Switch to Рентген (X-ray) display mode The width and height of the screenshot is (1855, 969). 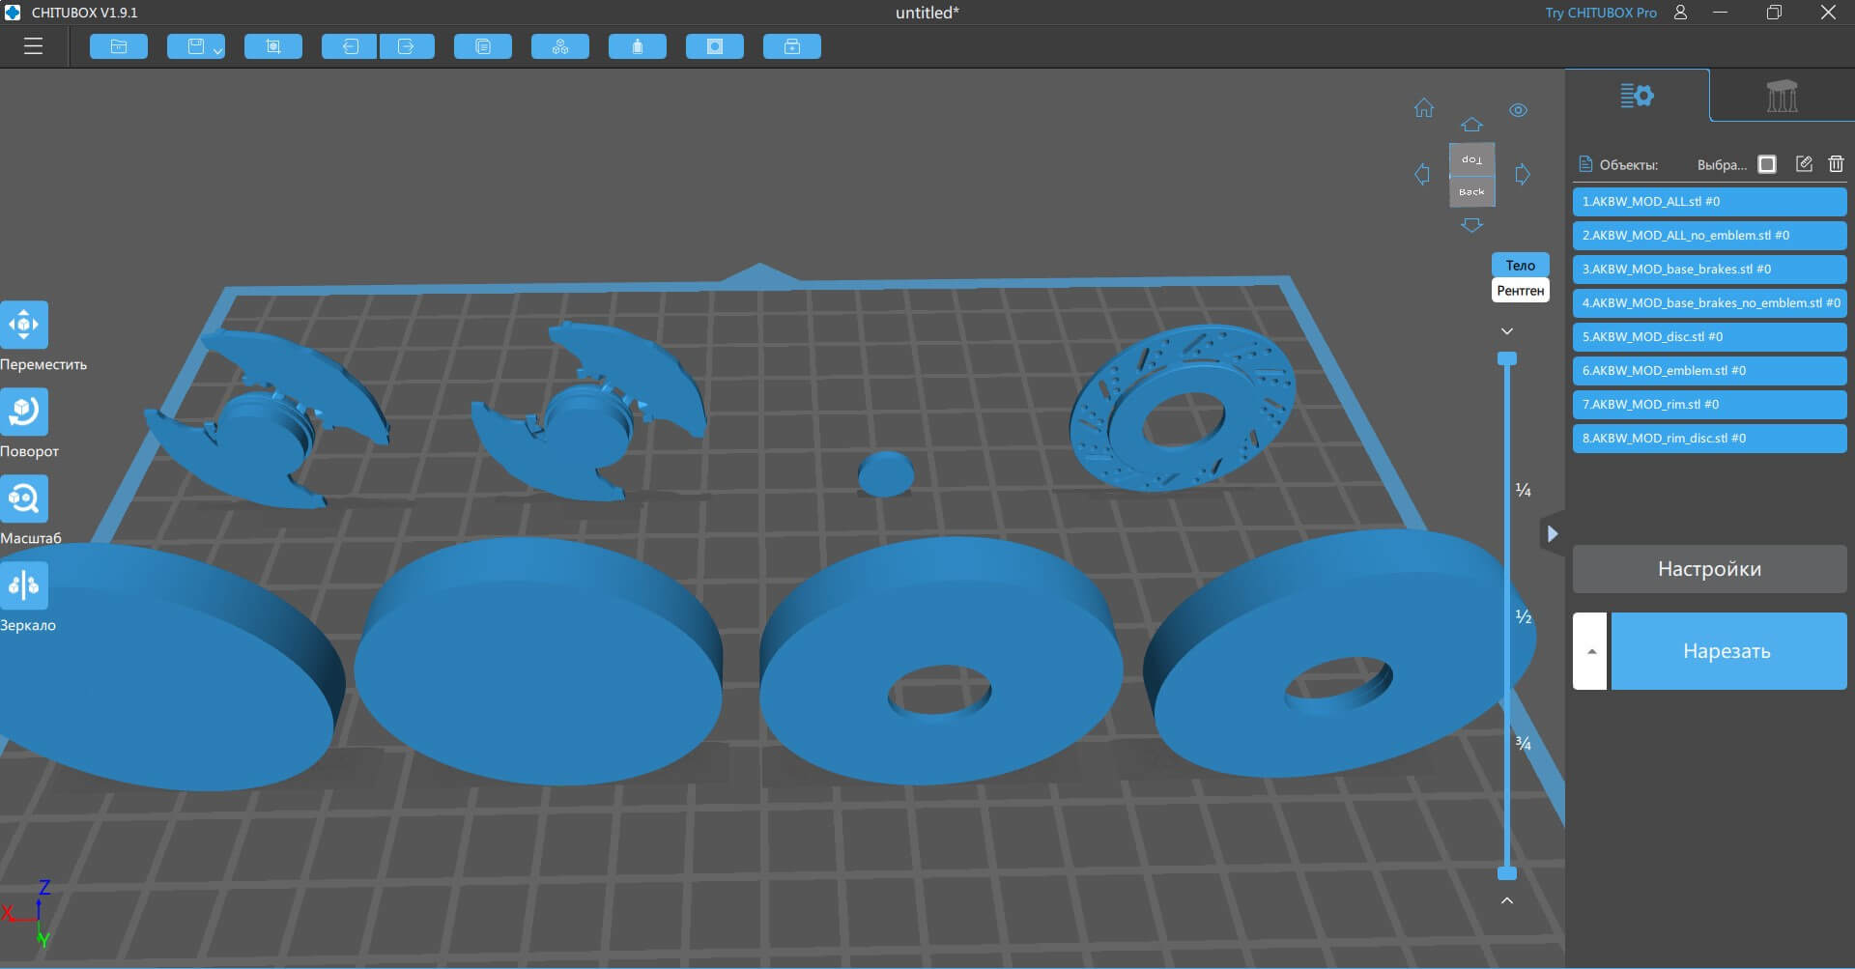[x=1520, y=290]
